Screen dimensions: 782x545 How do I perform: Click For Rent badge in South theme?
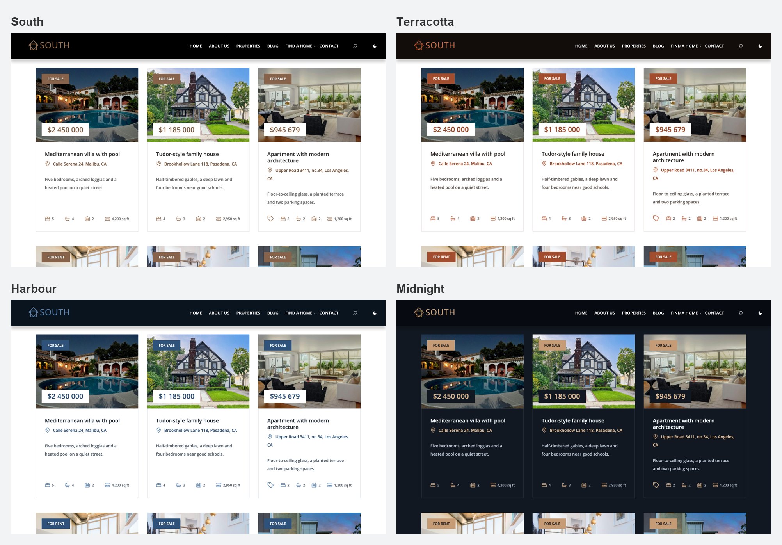(56, 257)
